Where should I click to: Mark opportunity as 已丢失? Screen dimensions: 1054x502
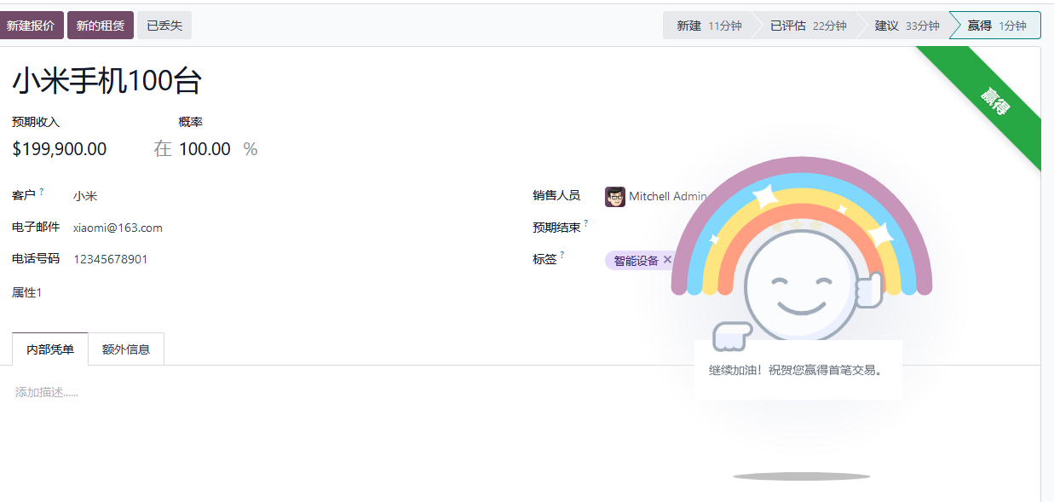pyautogui.click(x=164, y=26)
